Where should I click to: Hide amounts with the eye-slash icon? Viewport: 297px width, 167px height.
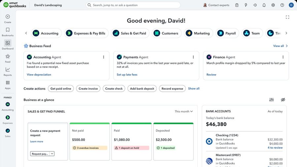[283, 100]
